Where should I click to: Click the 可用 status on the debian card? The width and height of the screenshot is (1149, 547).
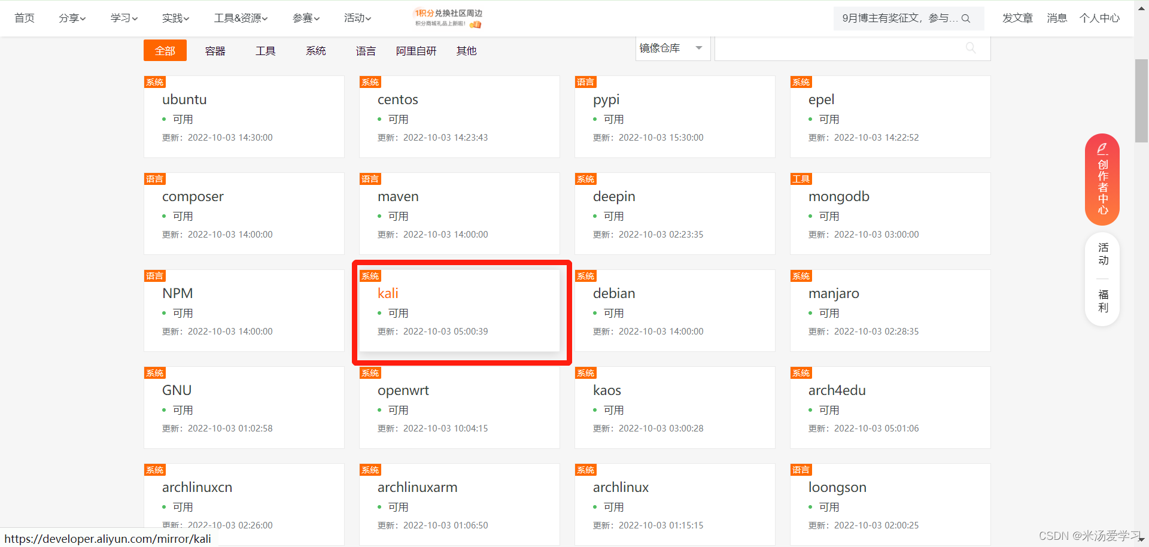coord(613,313)
